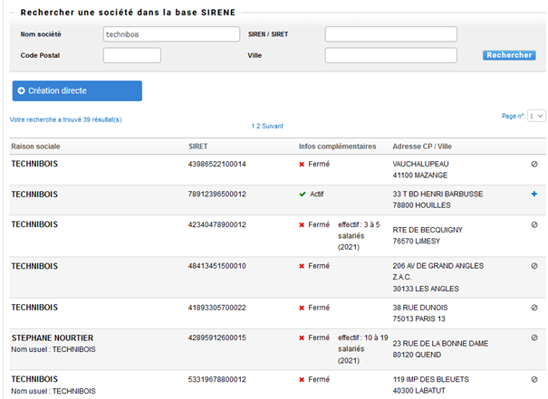Click the 40300 LABATUT address text
Viewport: 548px width, 399px height.
click(419, 391)
